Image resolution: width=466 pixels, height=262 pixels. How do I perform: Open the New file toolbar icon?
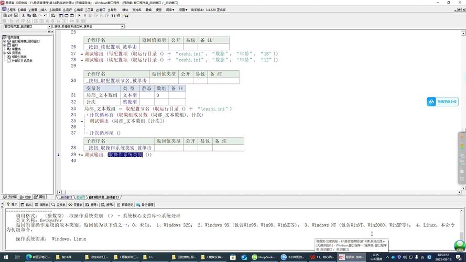click(x=4, y=16)
